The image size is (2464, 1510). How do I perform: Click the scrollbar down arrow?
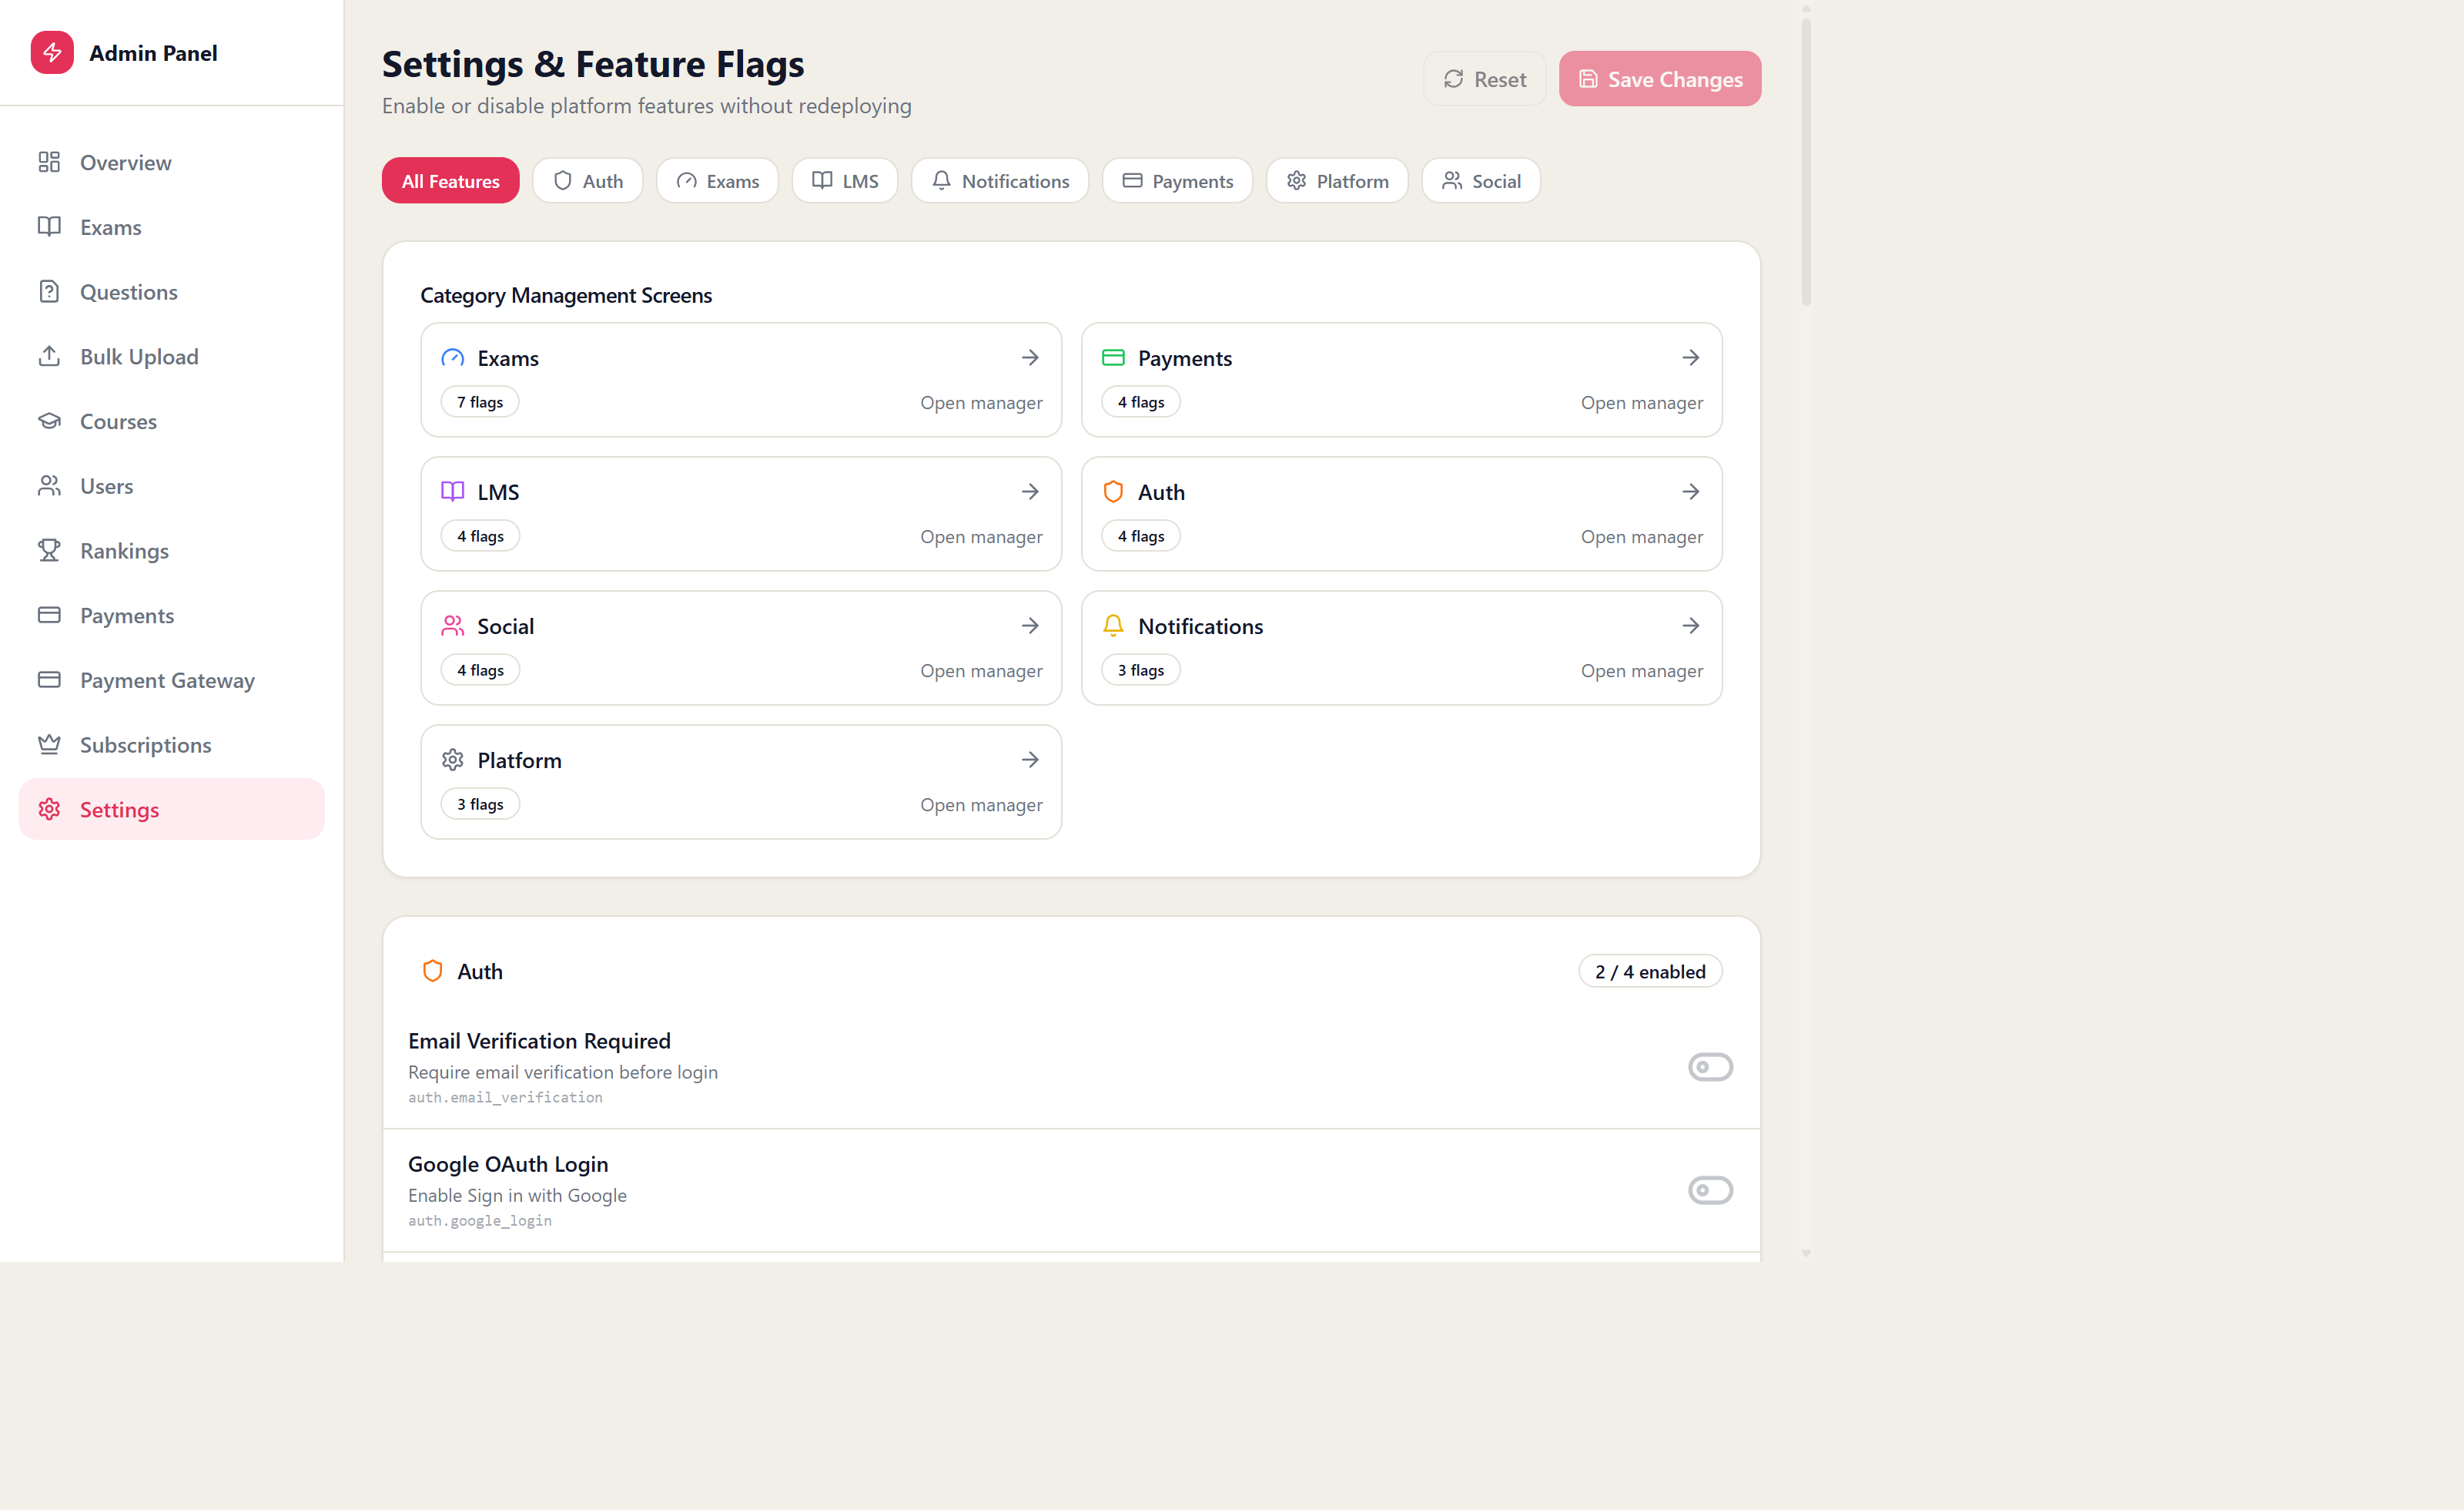pyautogui.click(x=1806, y=1253)
